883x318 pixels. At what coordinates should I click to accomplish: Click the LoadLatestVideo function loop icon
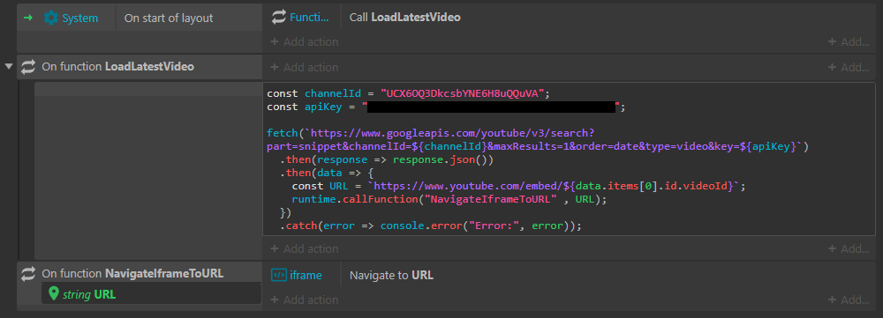(28, 67)
